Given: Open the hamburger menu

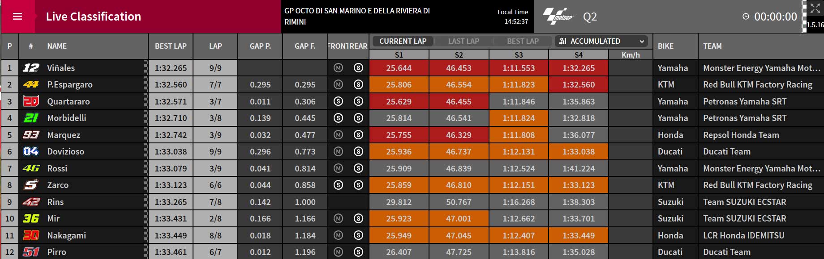Looking at the screenshot, I should point(17,17).
